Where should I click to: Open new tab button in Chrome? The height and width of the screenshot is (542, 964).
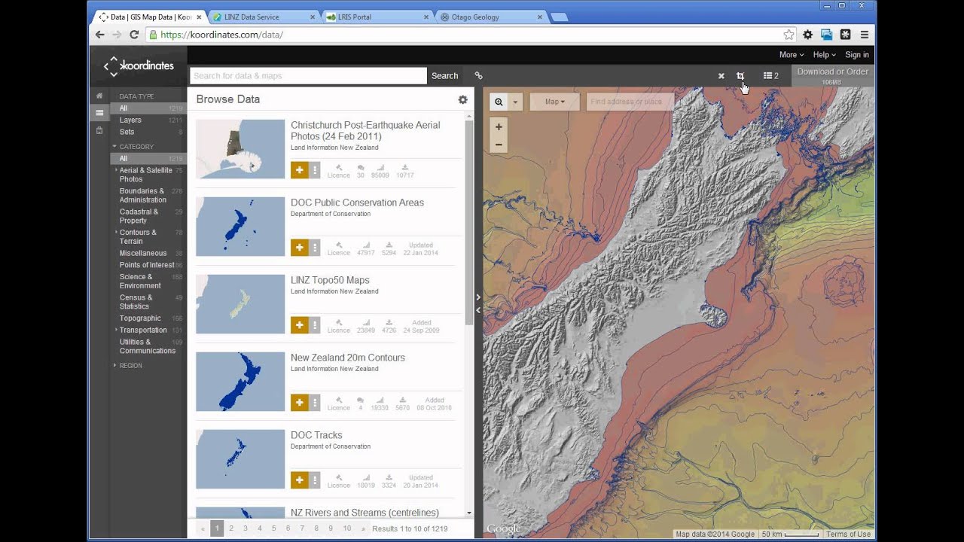(559, 17)
